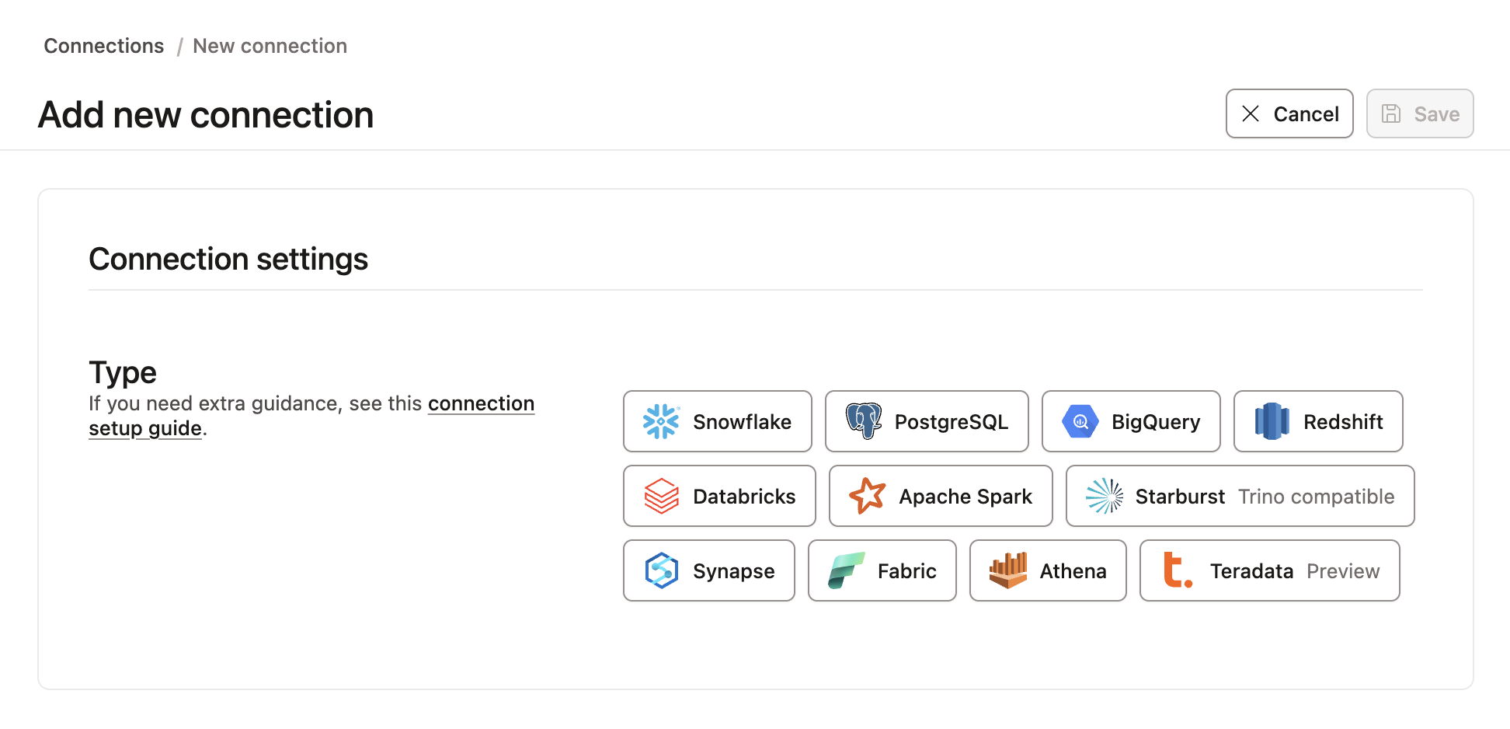
Task: Click the Fabric green logo icon
Action: point(846,570)
